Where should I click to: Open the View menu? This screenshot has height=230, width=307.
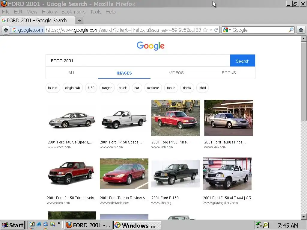(x=32, y=12)
